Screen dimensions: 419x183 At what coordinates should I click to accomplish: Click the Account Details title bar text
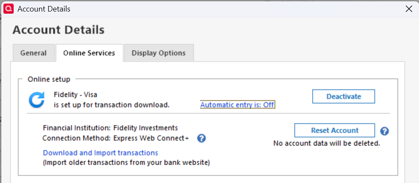pyautogui.click(x=44, y=9)
